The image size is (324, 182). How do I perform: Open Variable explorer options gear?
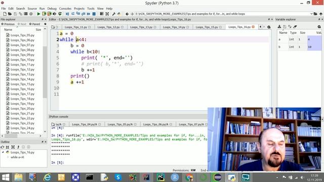319,27
